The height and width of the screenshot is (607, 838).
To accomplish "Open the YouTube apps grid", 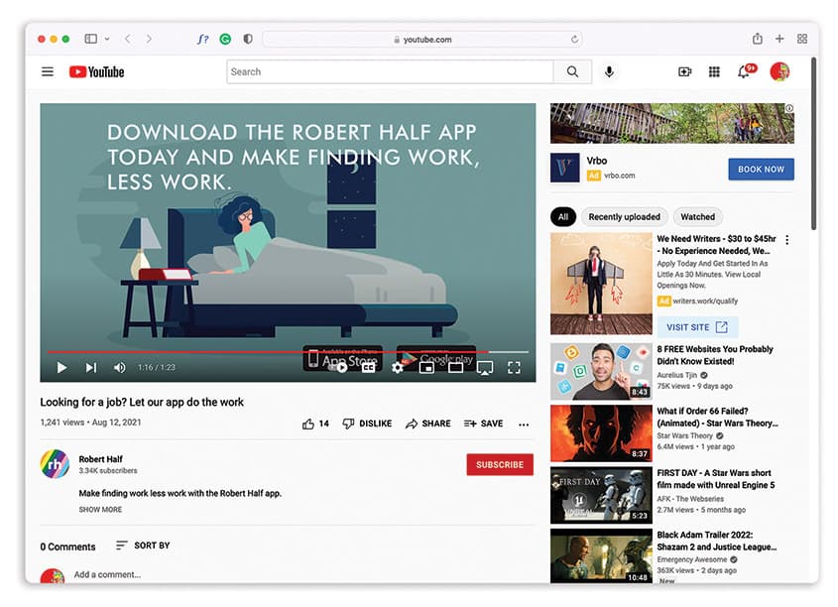I will pos(714,71).
